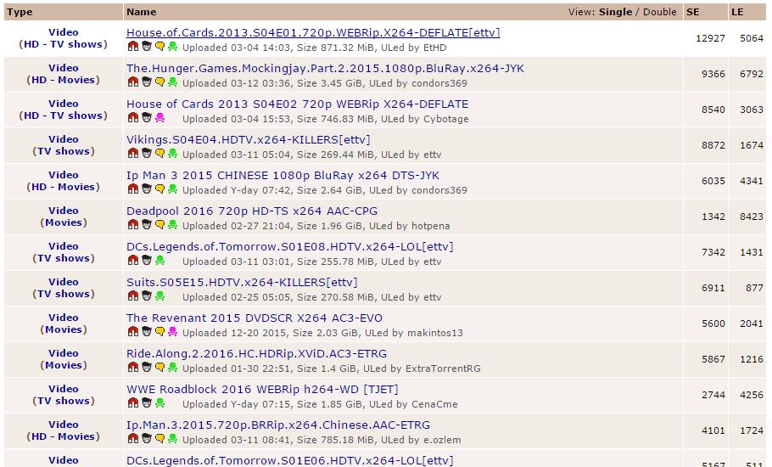Click Video type link in The Revenant row
Image resolution: width=772 pixels, height=467 pixels.
click(63, 318)
